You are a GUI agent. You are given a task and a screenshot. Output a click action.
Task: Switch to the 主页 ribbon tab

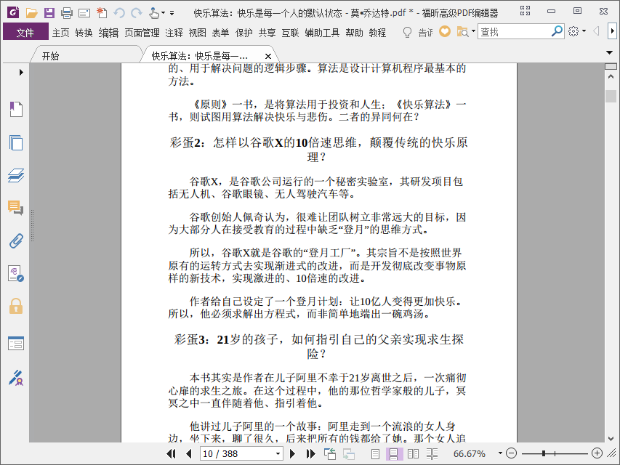point(60,33)
